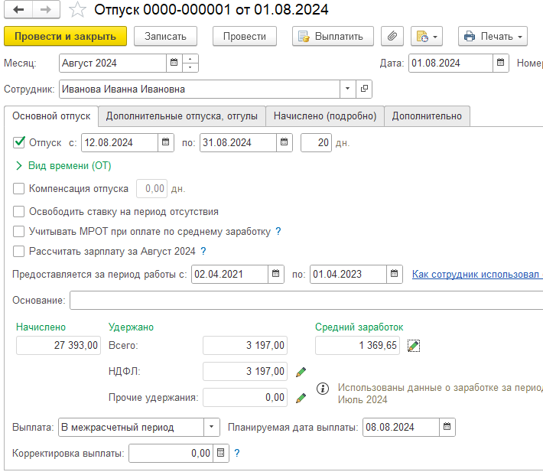Click the Планируемая дата выплаты field 08.08.2024
Viewport: 543px width, 472px height.
pos(401,427)
